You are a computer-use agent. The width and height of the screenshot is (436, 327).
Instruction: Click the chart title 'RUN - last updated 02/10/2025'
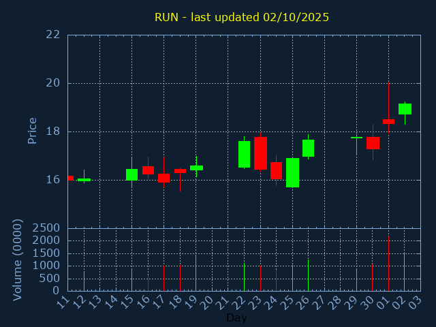[x=242, y=17]
